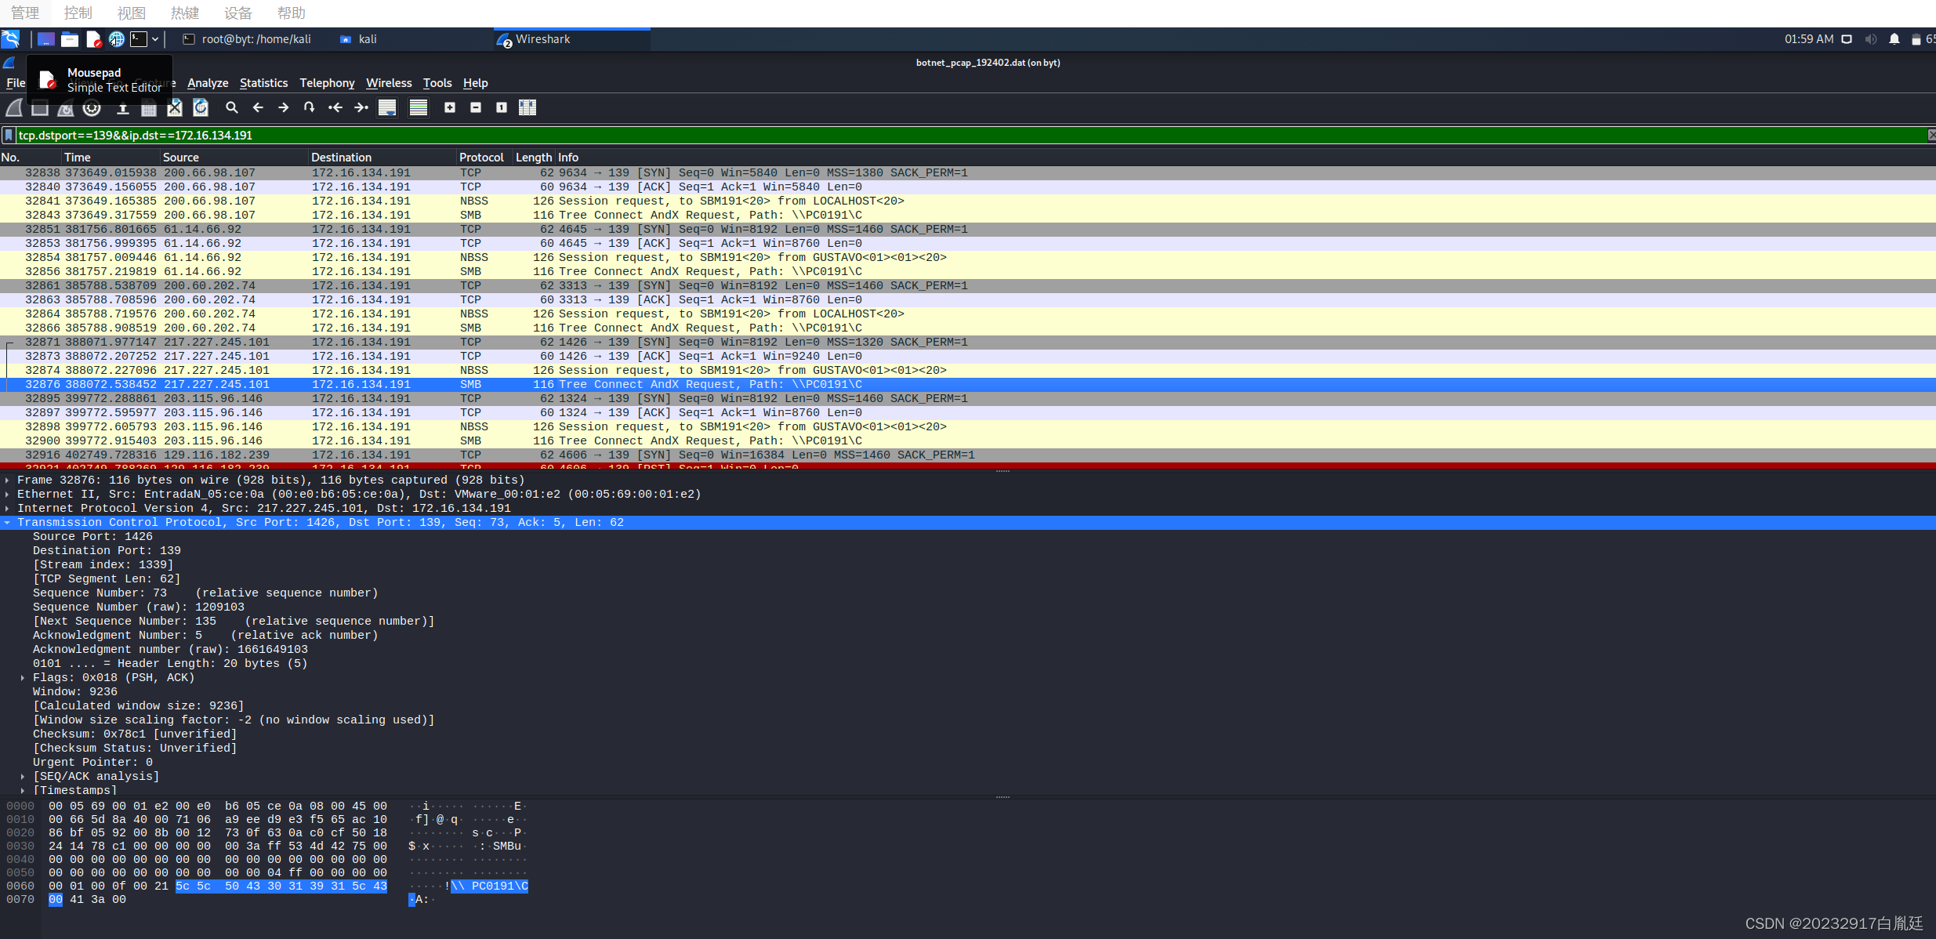Close this capture file
This screenshot has height=939, width=1936.
click(175, 107)
